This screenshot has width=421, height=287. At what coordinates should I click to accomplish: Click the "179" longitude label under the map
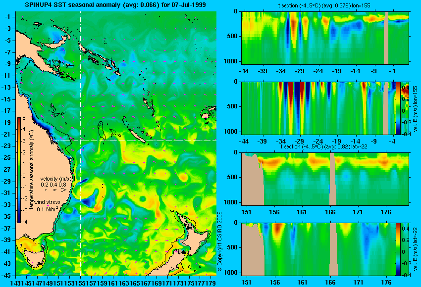(211, 283)
